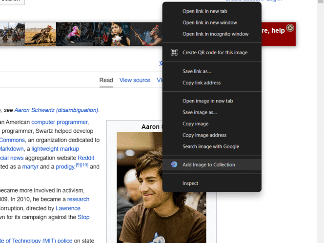The image size is (324, 243).
Task: Switch to the Read tab
Action: (106, 80)
